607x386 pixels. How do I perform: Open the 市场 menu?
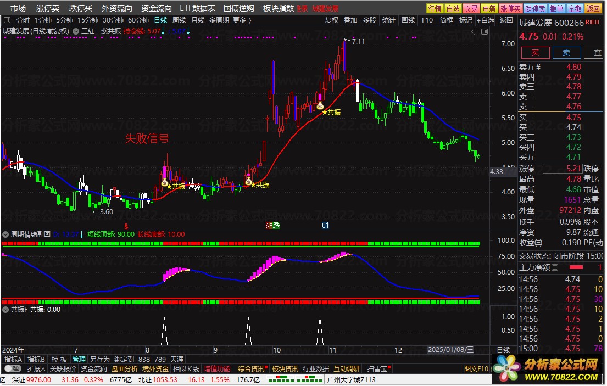(18, 8)
